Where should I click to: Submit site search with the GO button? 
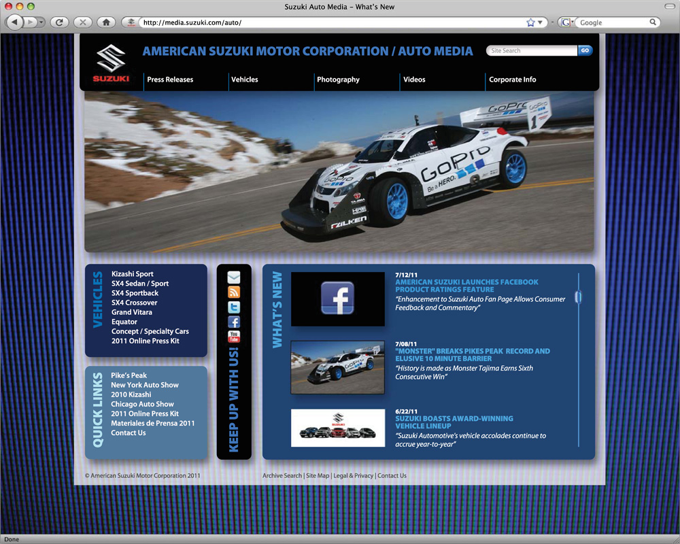pyautogui.click(x=585, y=51)
